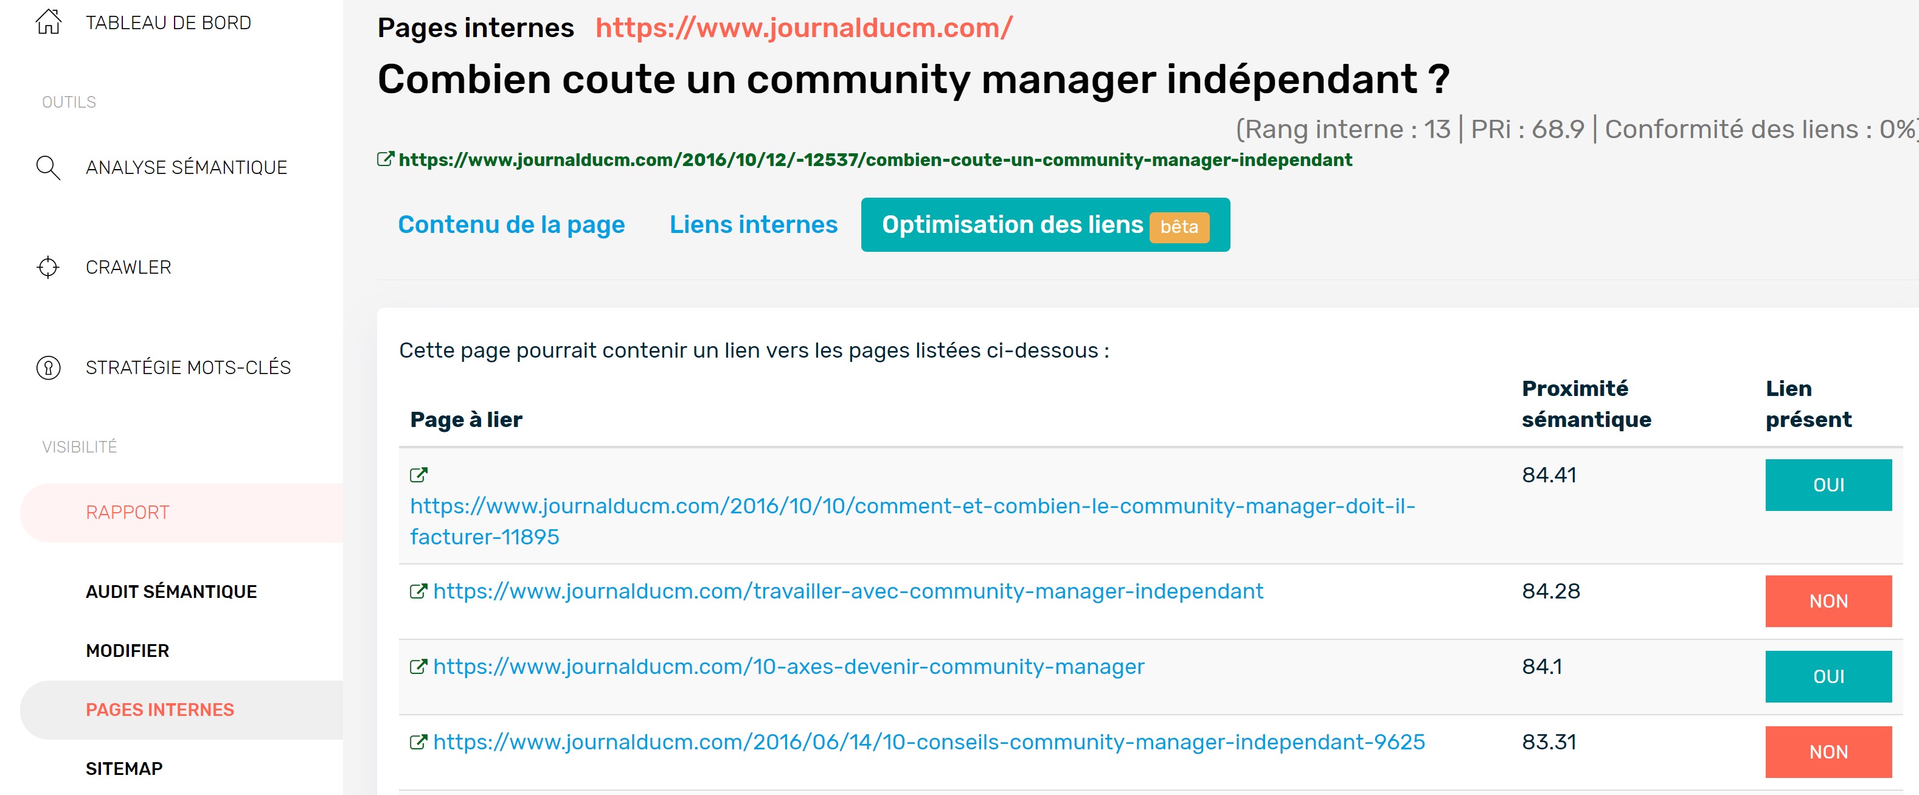Switch to Liens internes tab
The image size is (1919, 795).
point(753,224)
